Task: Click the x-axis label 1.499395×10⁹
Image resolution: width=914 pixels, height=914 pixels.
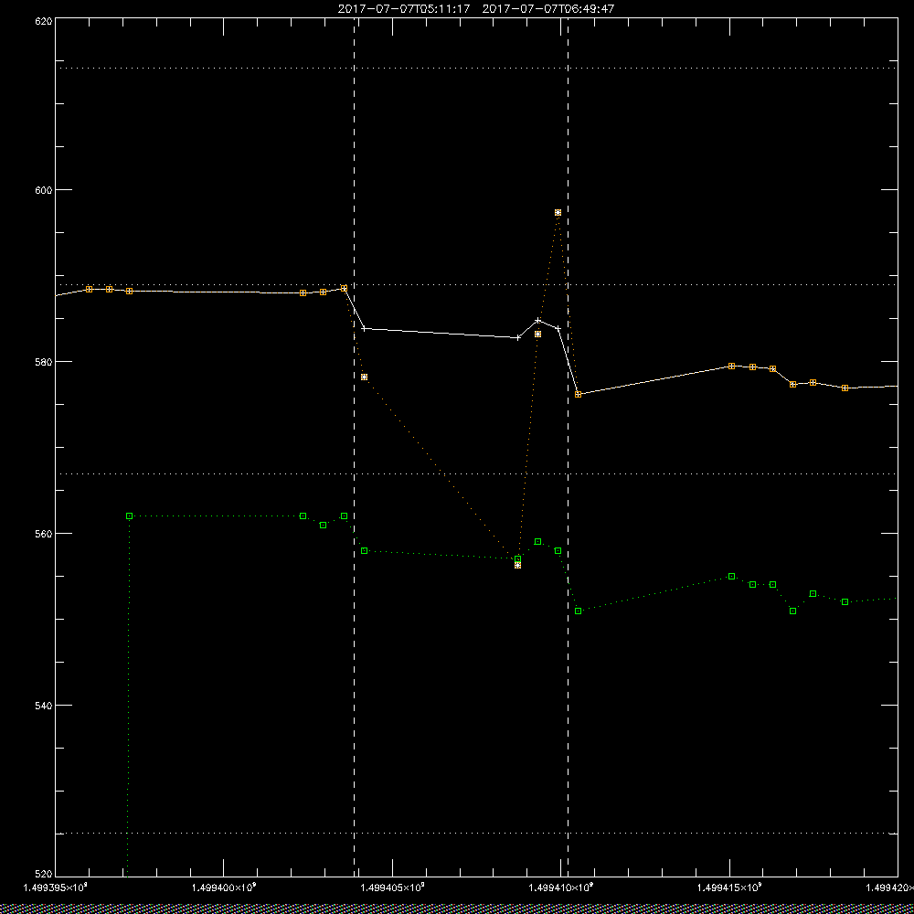Action: [55, 887]
